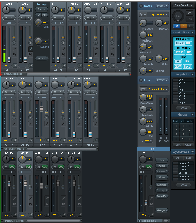
Task: Select Layout 4 preset
Action: tap(183, 173)
